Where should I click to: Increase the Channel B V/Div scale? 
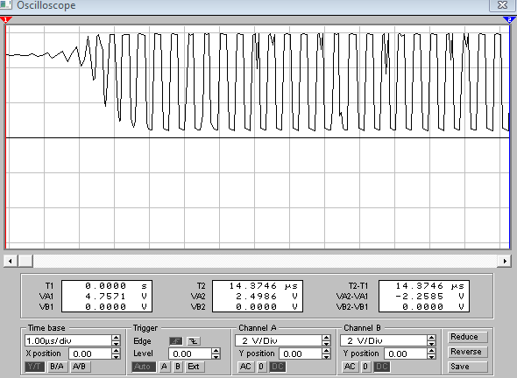click(x=432, y=338)
